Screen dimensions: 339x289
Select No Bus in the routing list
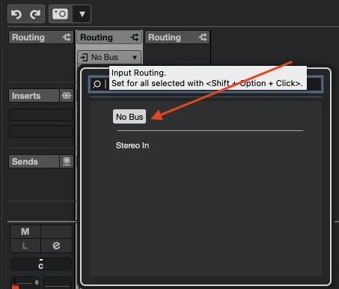pos(129,117)
